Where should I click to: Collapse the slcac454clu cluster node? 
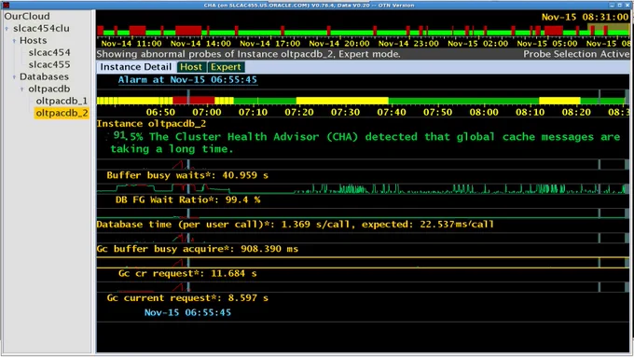(7, 29)
